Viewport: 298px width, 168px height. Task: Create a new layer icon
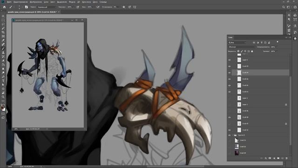click(x=283, y=158)
